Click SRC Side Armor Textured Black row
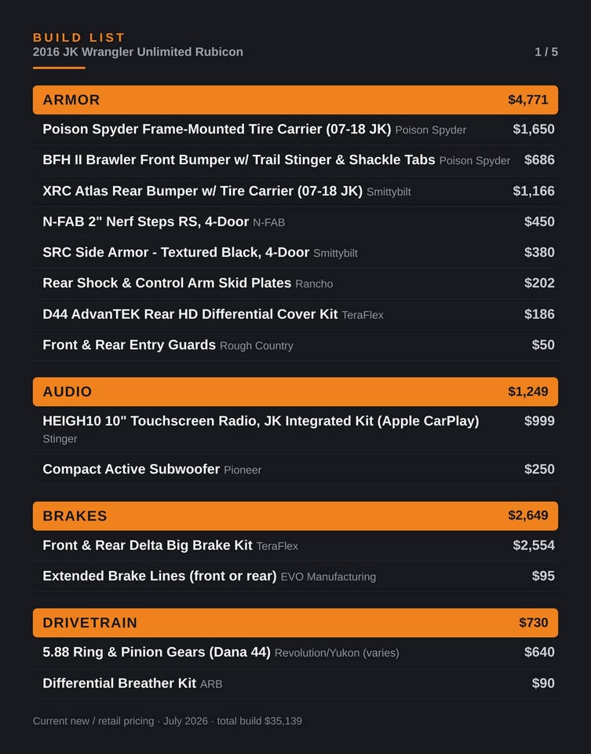This screenshot has width=591, height=754. 295,252
